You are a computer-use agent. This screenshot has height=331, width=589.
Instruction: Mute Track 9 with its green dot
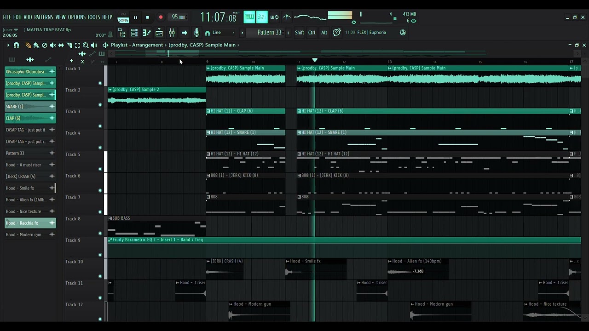100,255
